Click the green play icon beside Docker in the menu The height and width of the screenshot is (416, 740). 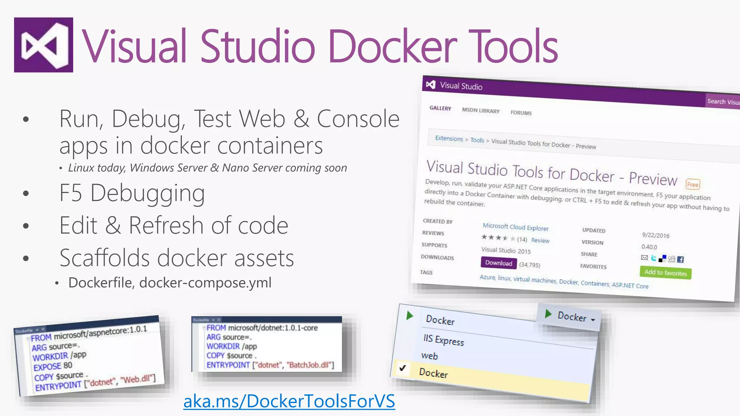(x=409, y=316)
